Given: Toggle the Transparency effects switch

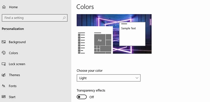Looking at the screenshot, I should [x=82, y=97].
